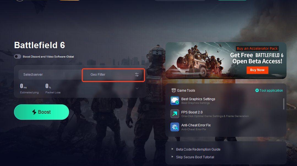Open the Beta Code Redemption Guide link
Viewport: 297px width, 166px height.
pyautogui.click(x=198, y=149)
